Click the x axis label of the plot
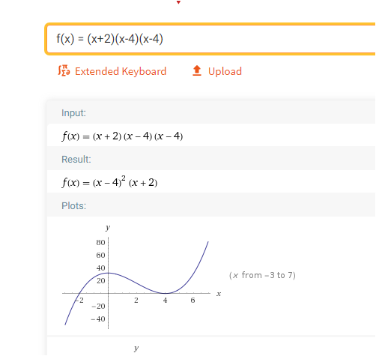 tap(219, 294)
